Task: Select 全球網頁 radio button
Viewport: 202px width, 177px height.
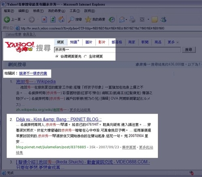Action: 85,56
